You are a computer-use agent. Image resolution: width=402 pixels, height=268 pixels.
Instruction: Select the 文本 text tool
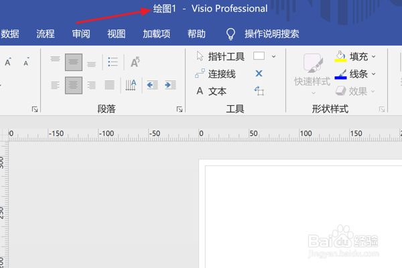(211, 91)
